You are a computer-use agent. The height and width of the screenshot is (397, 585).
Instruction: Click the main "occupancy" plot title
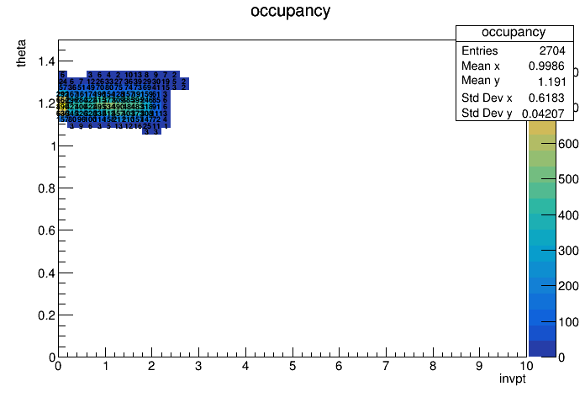coord(290,11)
